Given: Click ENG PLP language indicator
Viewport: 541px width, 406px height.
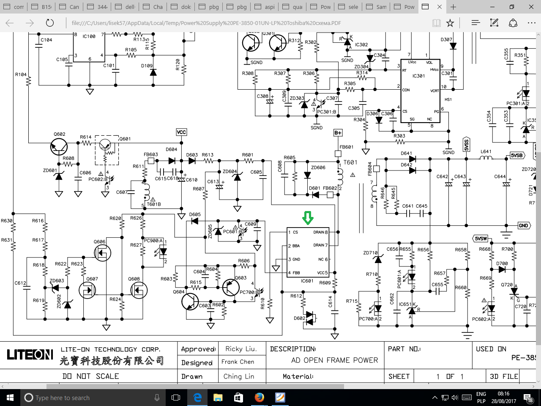Looking at the screenshot, I should pyautogui.click(x=481, y=398).
